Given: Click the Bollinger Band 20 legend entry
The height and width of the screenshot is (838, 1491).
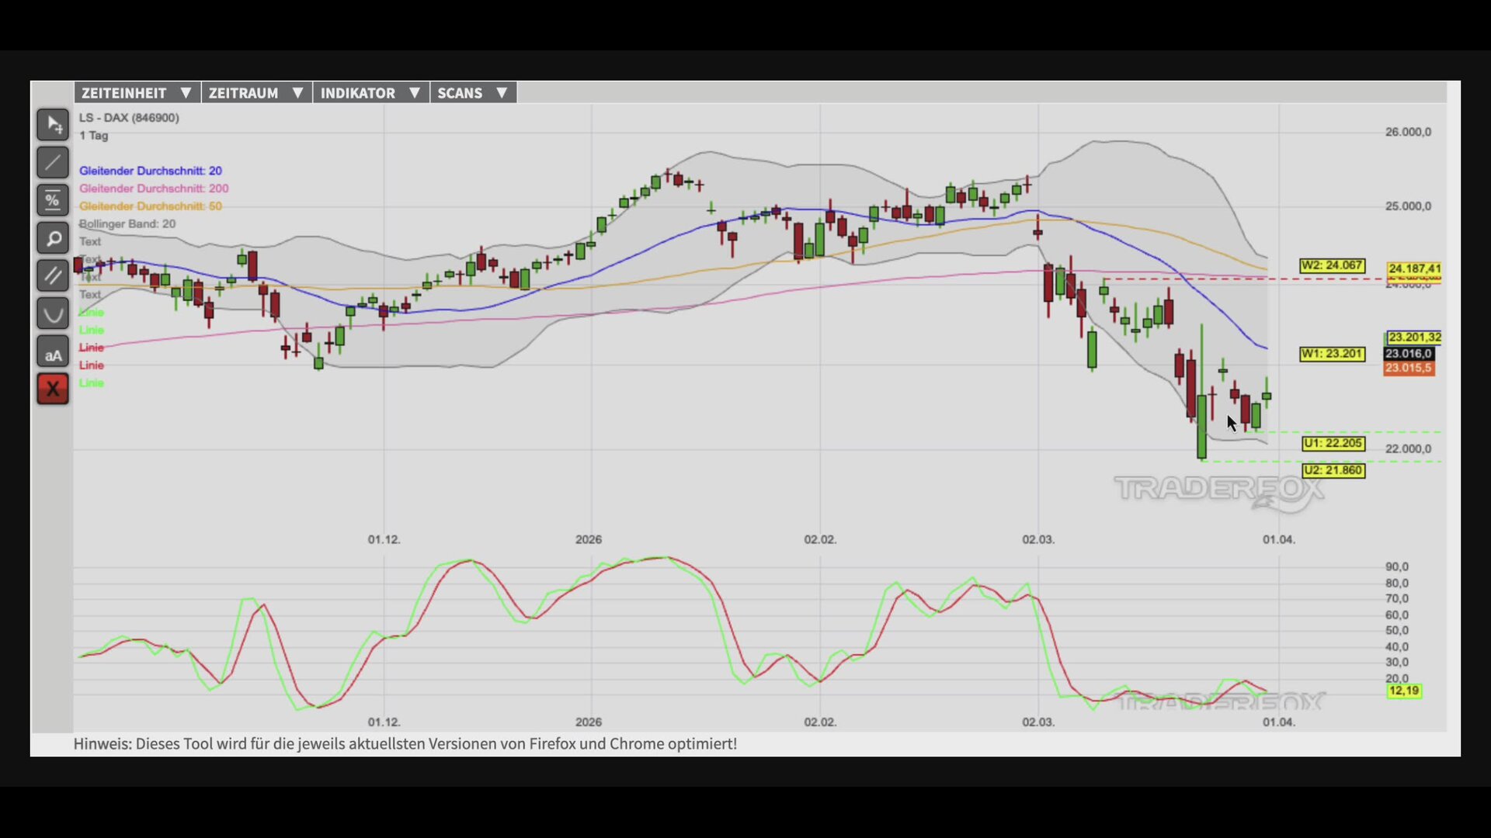Looking at the screenshot, I should coord(127,224).
